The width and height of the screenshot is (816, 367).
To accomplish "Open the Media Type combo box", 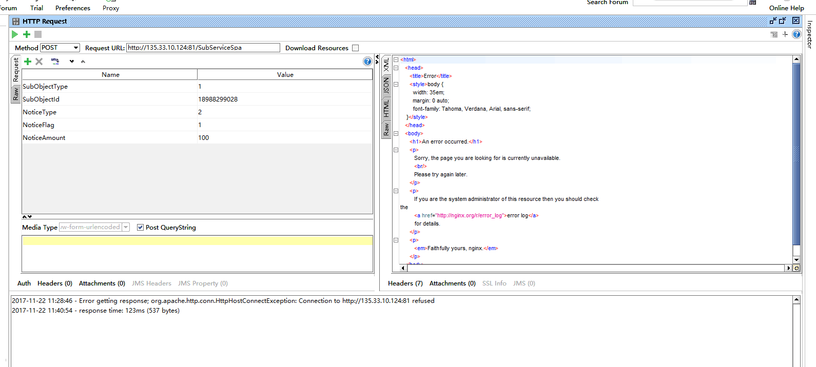I will pos(94,227).
